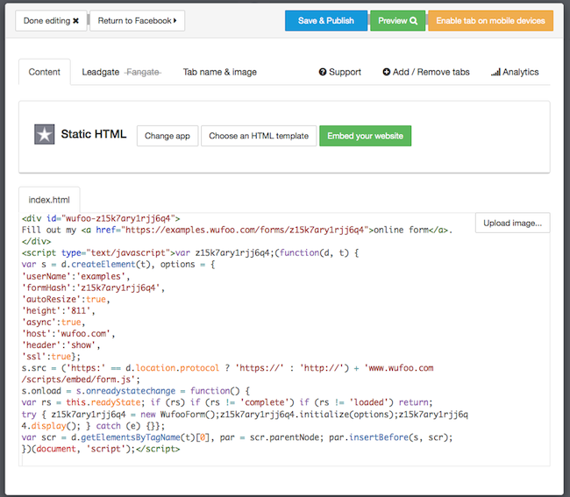Switch to the Content tab
The width and height of the screenshot is (570, 497).
coord(45,72)
